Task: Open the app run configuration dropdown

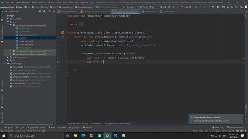Action: pyautogui.click(x=132, y=7)
